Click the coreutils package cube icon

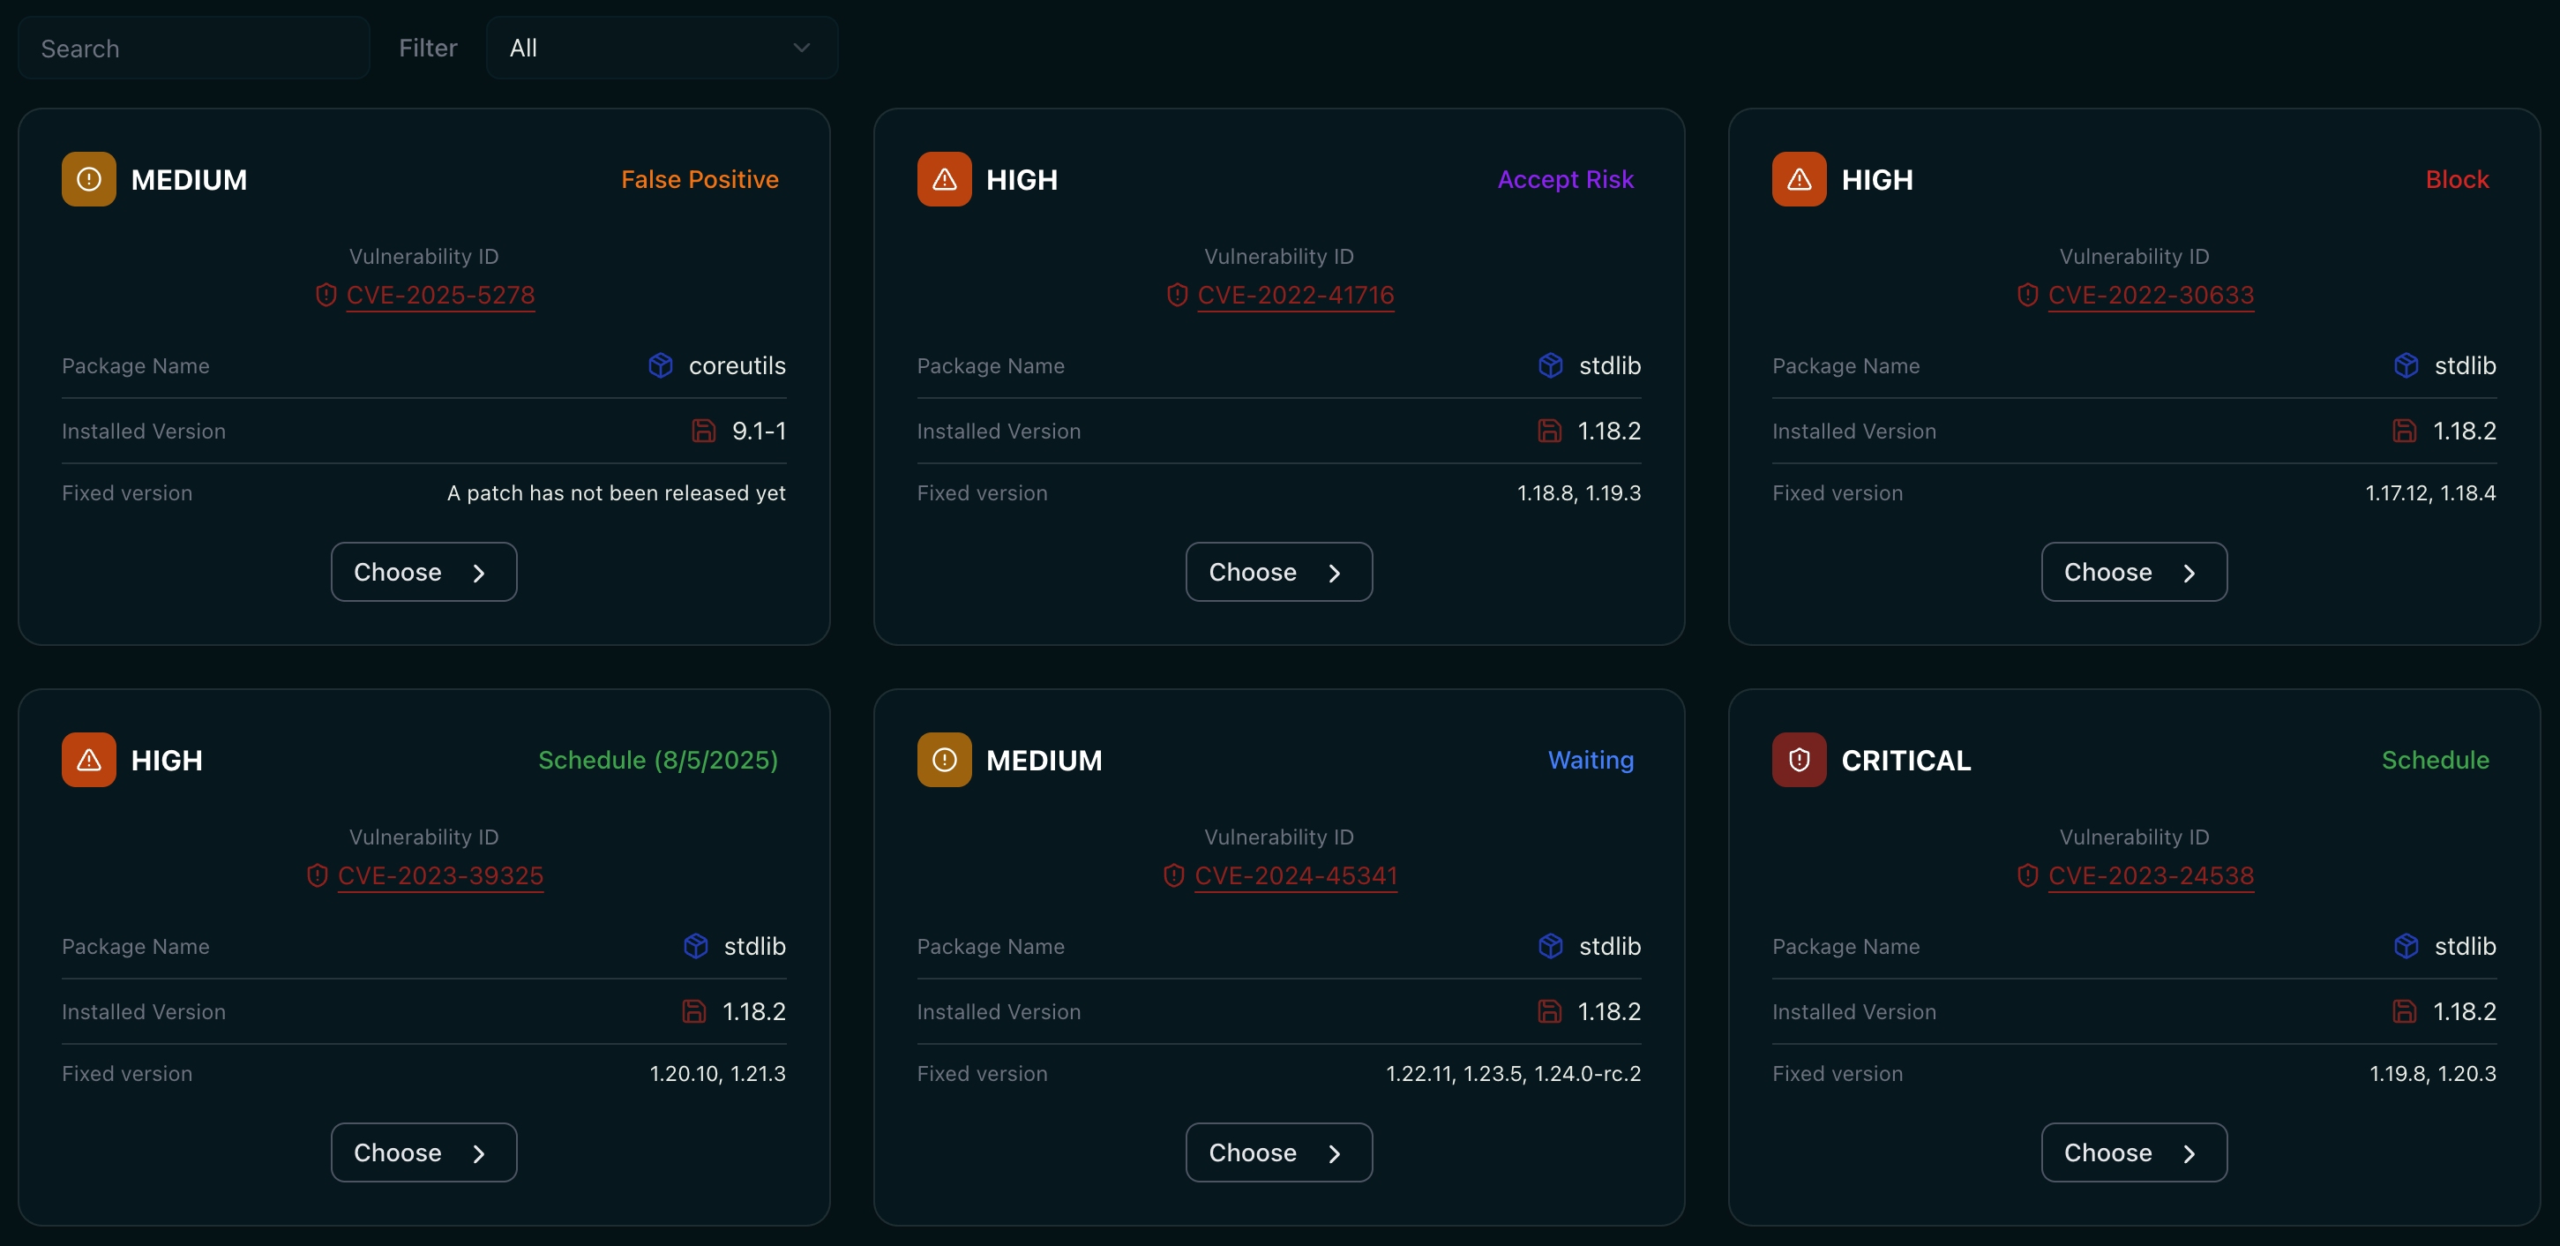point(660,366)
